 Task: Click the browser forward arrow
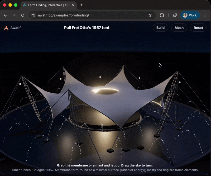coord(14,15)
